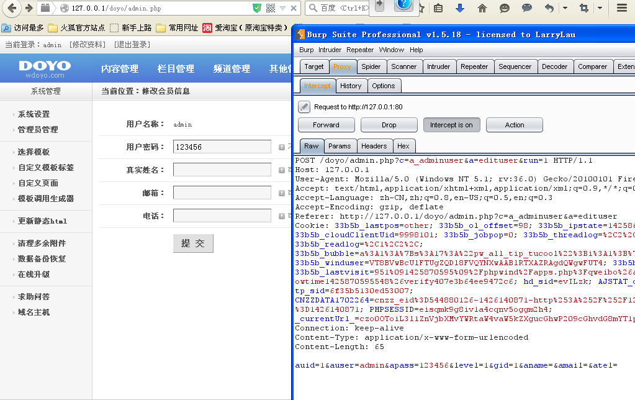Image resolution: width=635 pixels, height=400 pixels.
Task: Click the undo arrow toolbar icon
Action: click(549, 8)
